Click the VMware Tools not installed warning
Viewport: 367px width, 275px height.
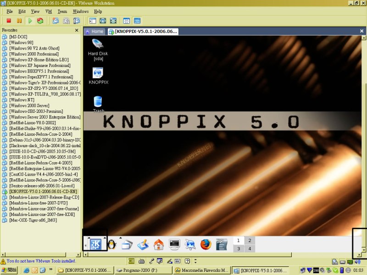41,261
